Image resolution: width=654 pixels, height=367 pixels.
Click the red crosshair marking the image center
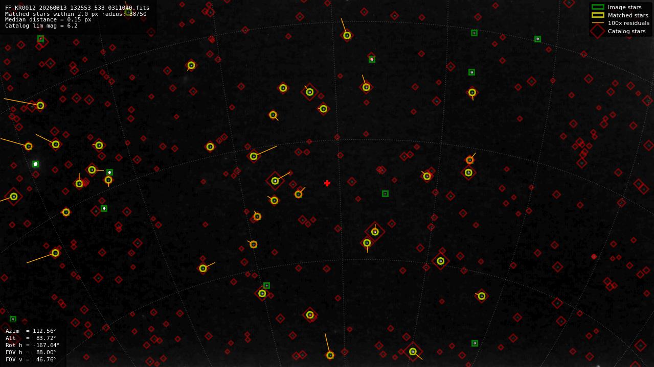coord(327,183)
